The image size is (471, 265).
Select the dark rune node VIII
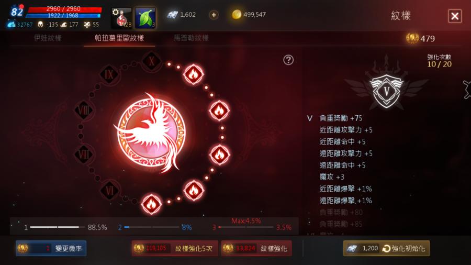point(84,111)
